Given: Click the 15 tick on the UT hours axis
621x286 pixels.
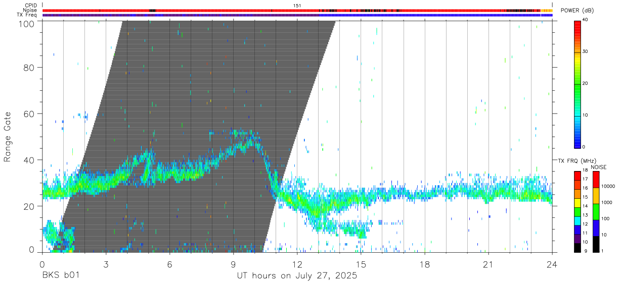Looking at the screenshot, I should (x=361, y=264).
